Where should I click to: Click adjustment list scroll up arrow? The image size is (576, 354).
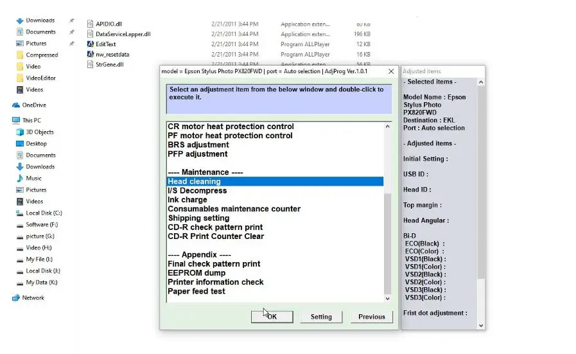coord(387,127)
